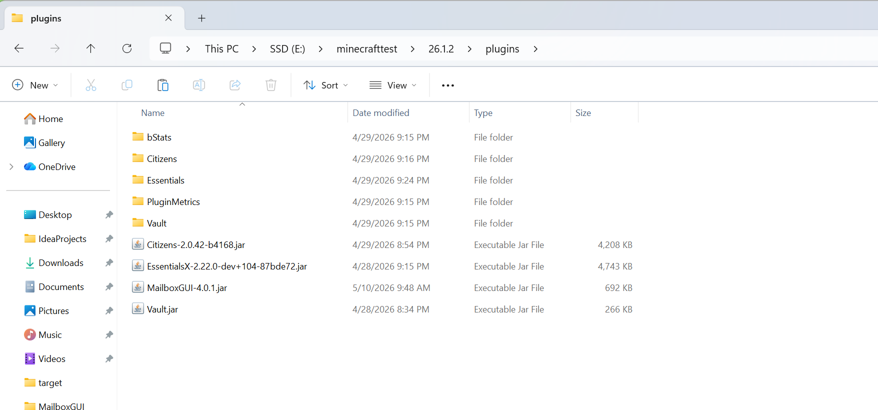Navigate to 26.1.2 breadcrumb
Screen dimensions: 878x410
coord(441,49)
